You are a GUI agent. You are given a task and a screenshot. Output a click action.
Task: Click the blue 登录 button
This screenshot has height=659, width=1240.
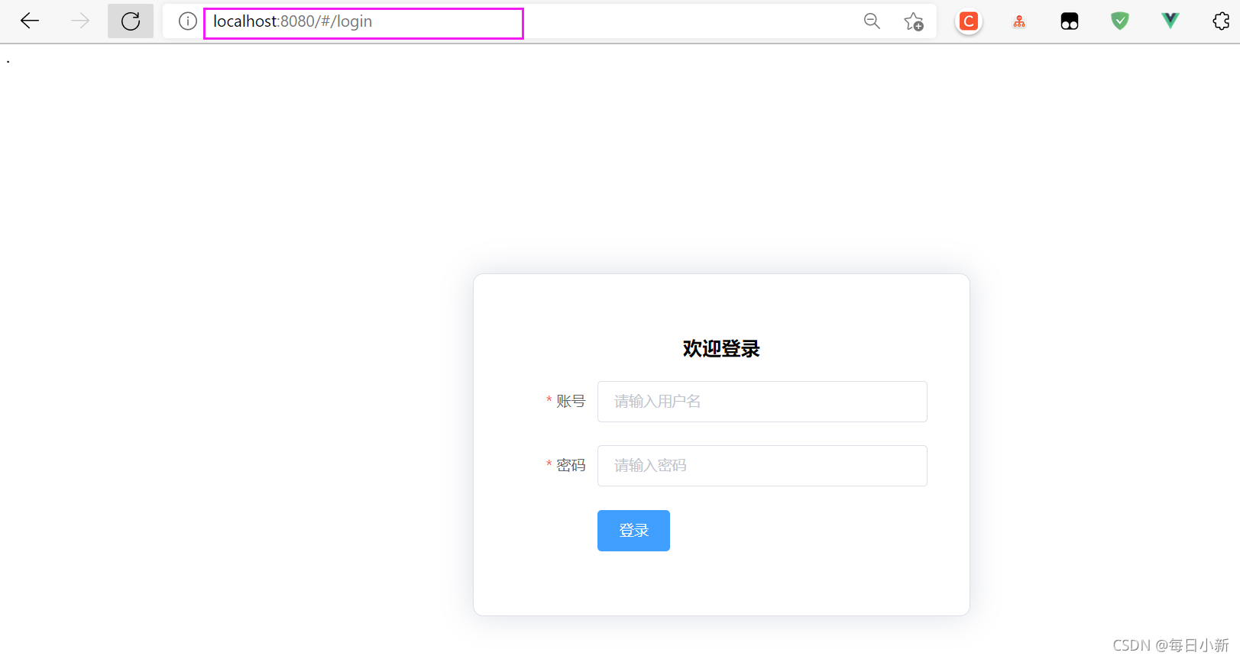(x=633, y=531)
